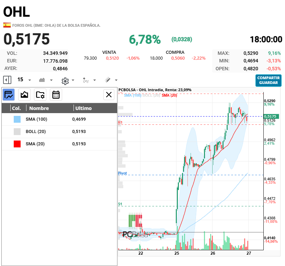The width and height of the screenshot is (285, 266).
Task: Select the area chart type icon
Action: click(42, 80)
